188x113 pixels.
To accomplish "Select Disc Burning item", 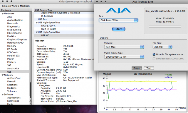I will pos(14,30).
